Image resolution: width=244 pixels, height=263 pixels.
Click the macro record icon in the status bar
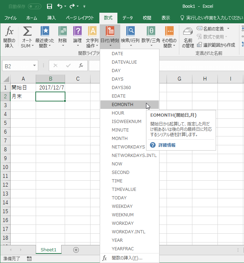[x=29, y=258]
